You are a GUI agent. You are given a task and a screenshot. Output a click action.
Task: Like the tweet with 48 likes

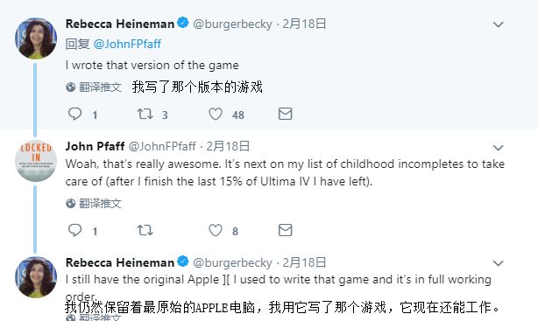(216, 114)
